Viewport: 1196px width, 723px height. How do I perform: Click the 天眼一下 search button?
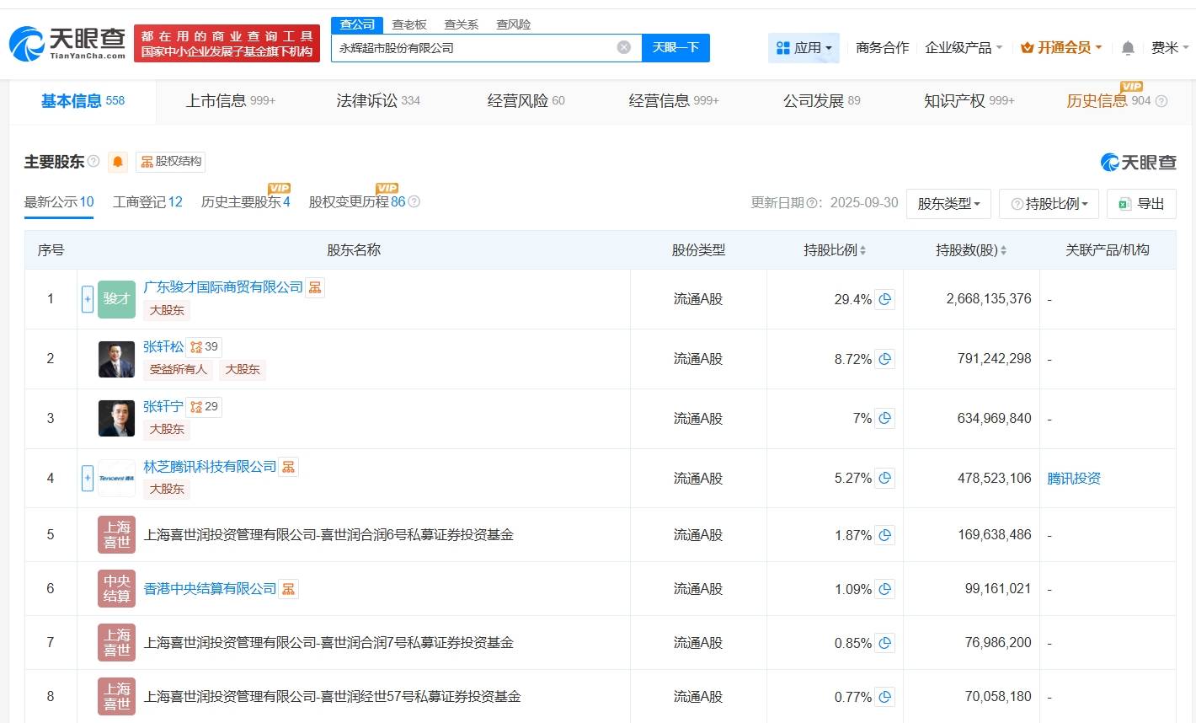point(675,48)
